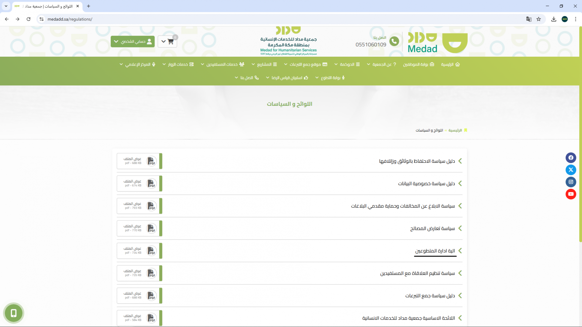
Task: Open the Facebook social icon
Action: [x=571, y=158]
